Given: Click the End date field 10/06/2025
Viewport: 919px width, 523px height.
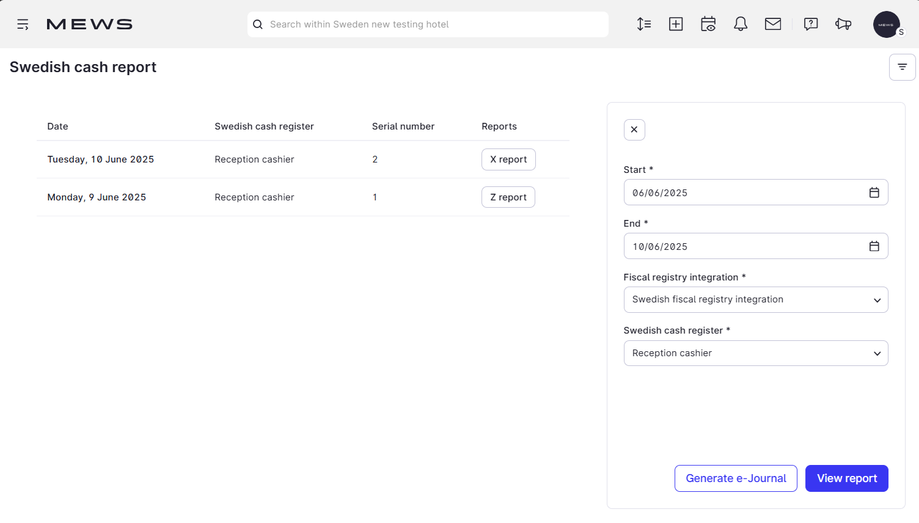Looking at the screenshot, I should 756,246.
